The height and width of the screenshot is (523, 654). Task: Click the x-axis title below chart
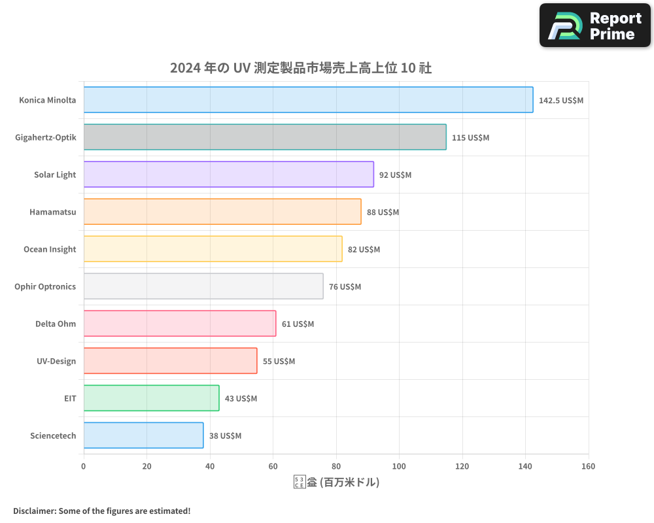336,482
